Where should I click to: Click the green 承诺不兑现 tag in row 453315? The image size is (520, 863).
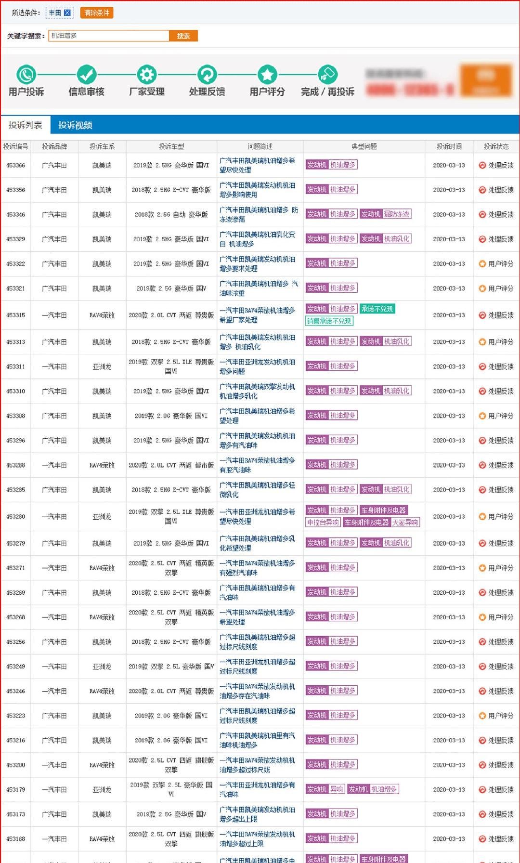pyautogui.click(x=377, y=309)
